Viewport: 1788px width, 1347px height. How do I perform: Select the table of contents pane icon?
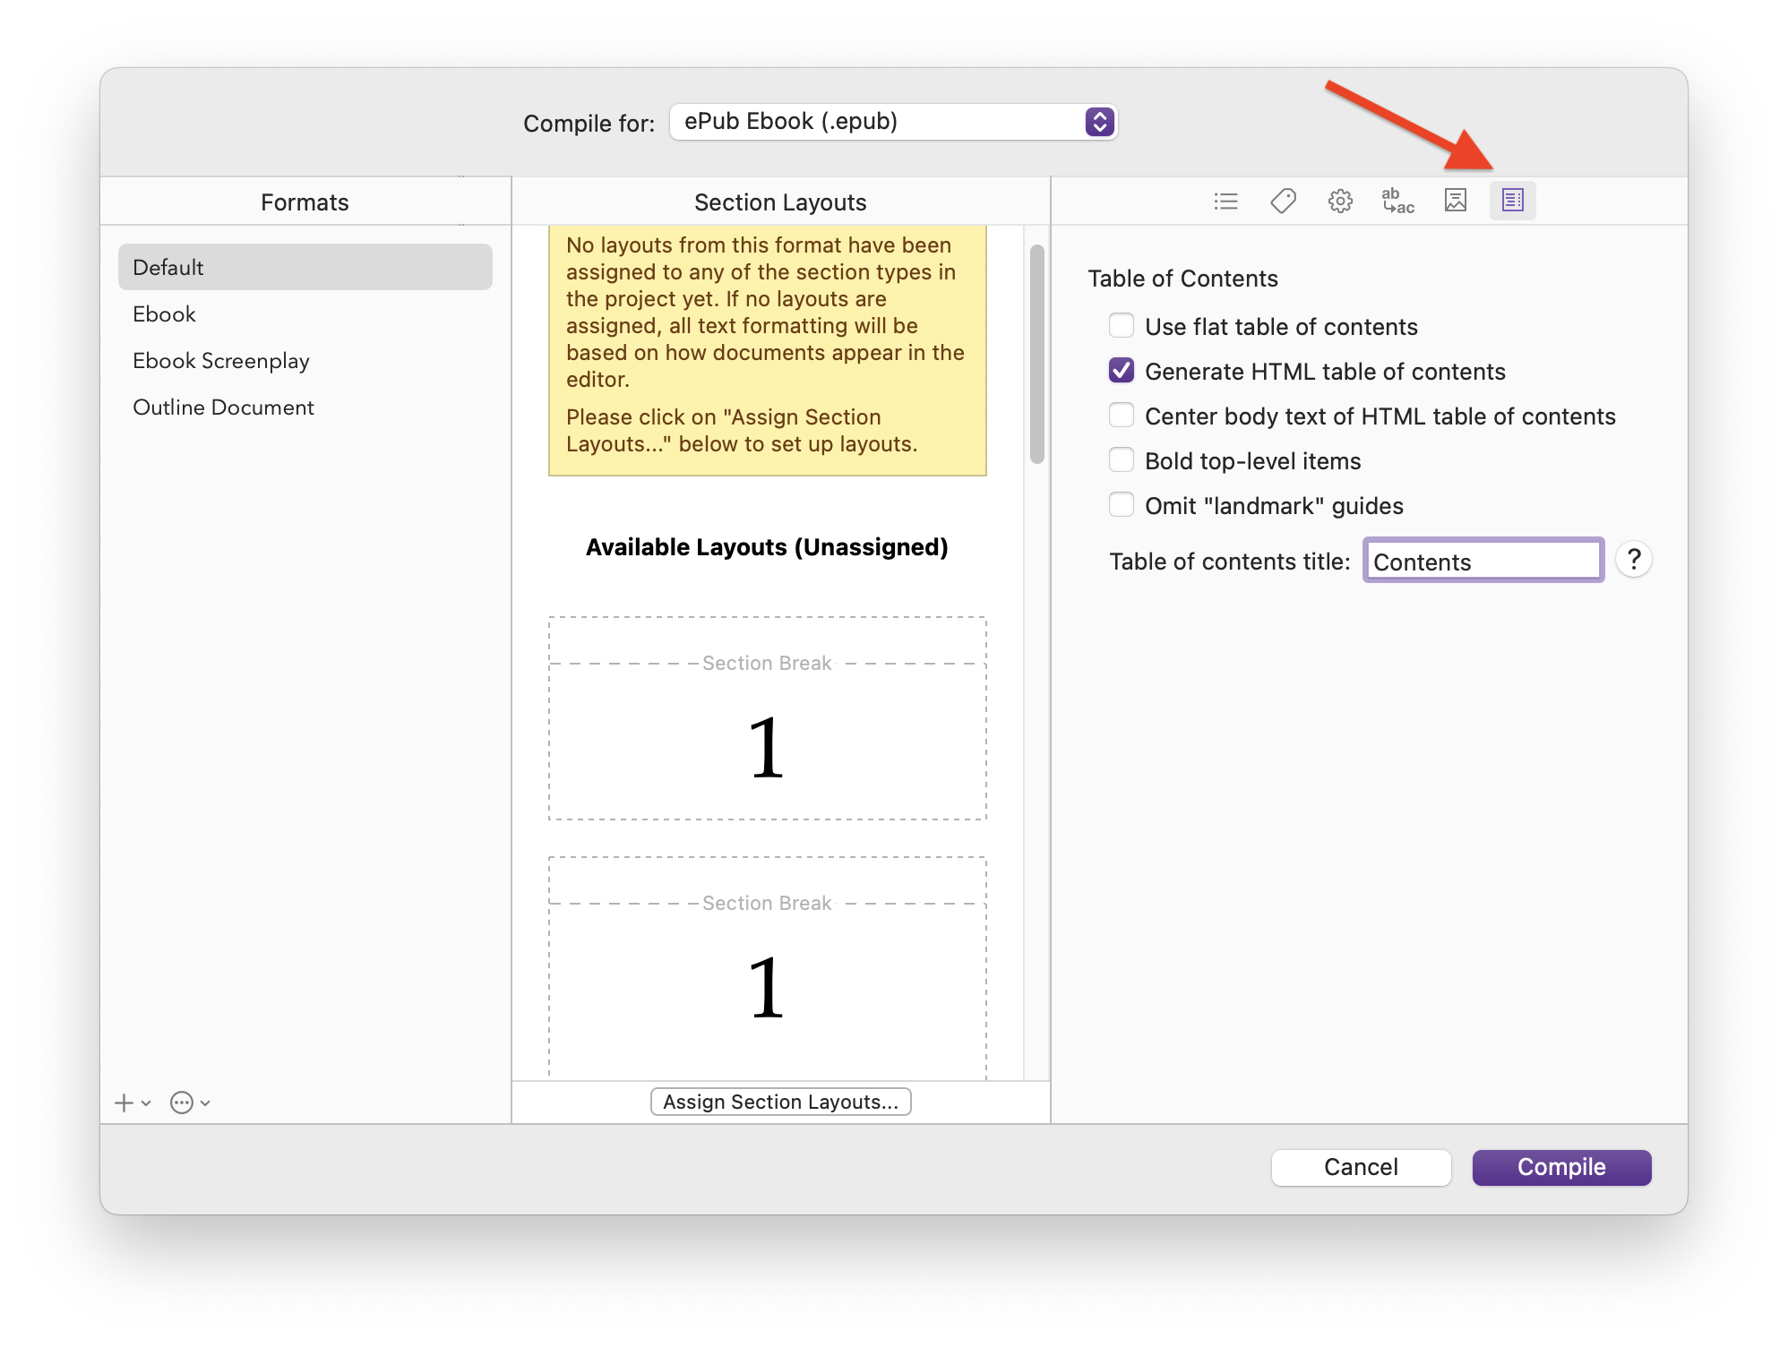click(x=1513, y=201)
